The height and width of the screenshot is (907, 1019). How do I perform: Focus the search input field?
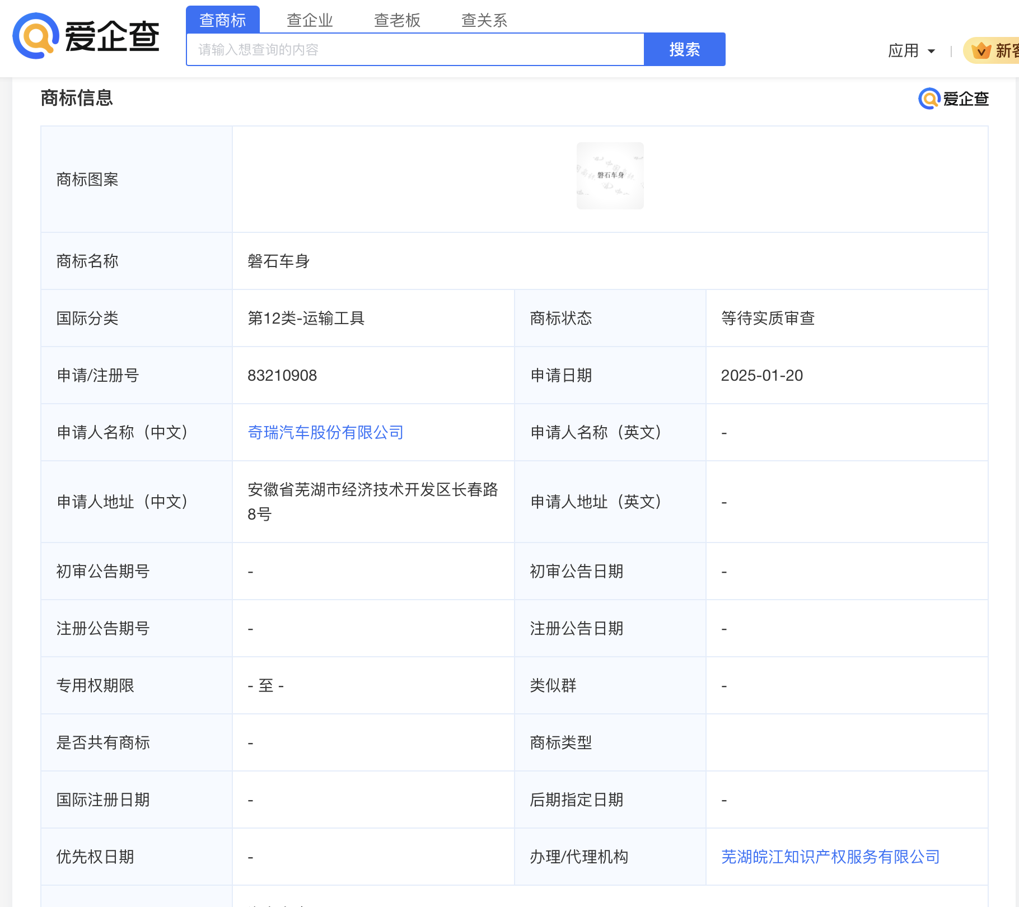(415, 50)
